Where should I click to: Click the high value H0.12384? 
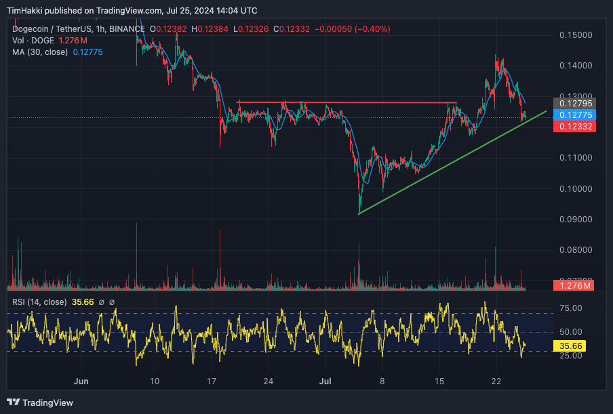tap(210, 29)
